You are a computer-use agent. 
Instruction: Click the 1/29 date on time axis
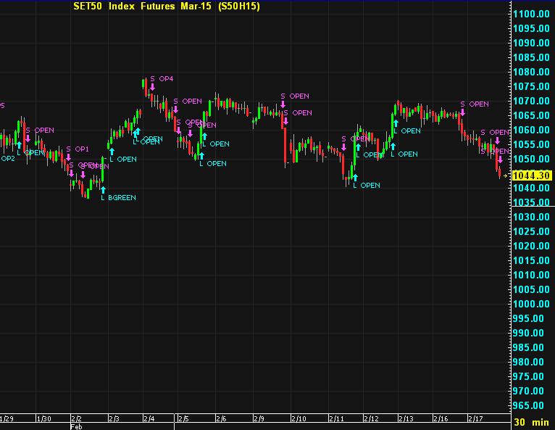pyautogui.click(x=7, y=418)
